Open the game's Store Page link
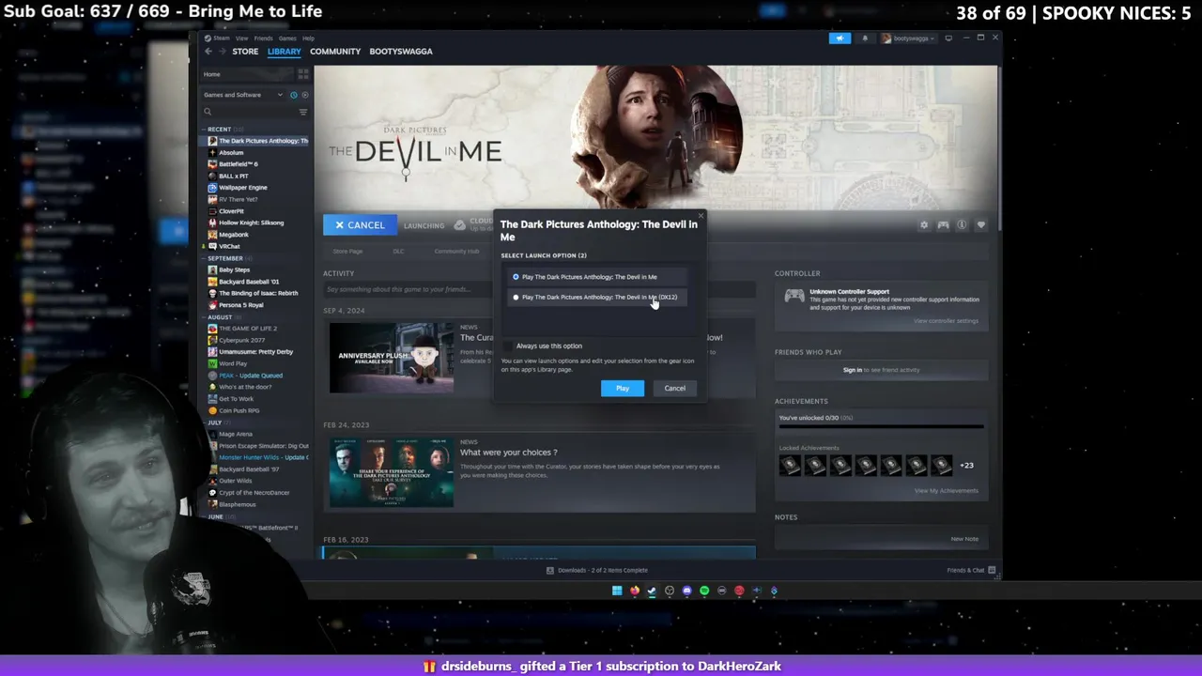This screenshot has height=676, width=1202. (347, 252)
